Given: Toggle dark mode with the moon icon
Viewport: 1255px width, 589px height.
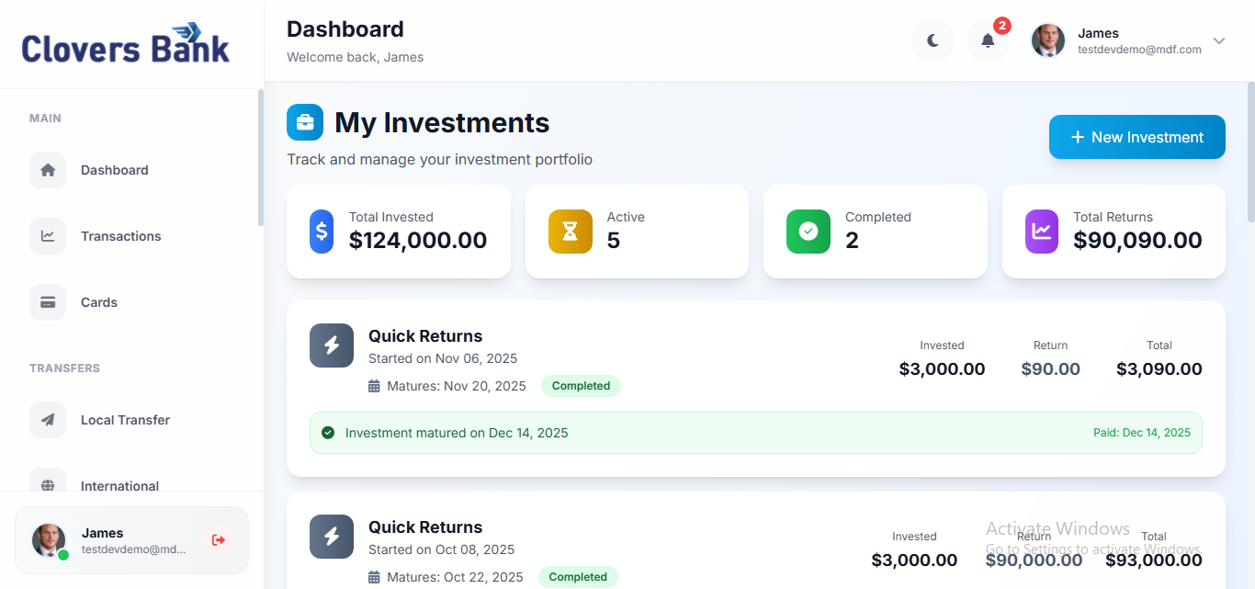Looking at the screenshot, I should click(933, 40).
